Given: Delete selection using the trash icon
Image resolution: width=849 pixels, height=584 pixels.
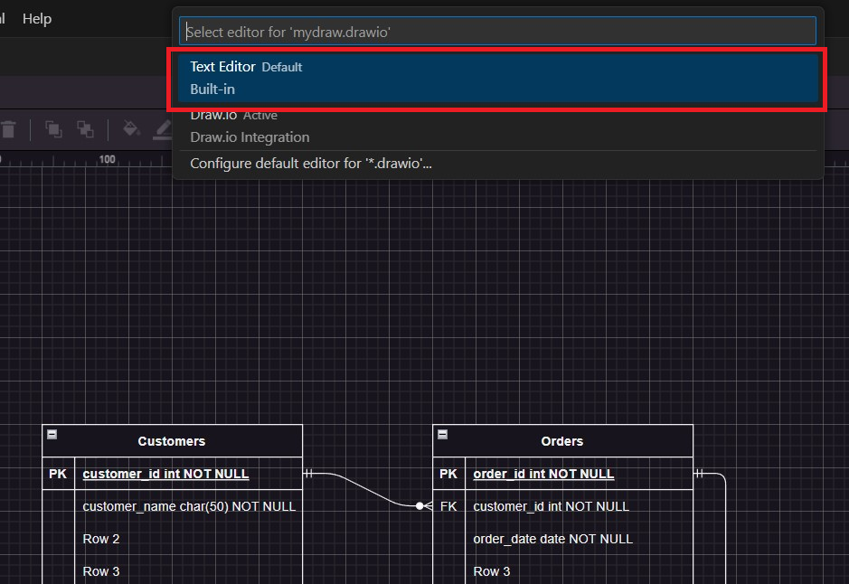Looking at the screenshot, I should click(x=10, y=129).
